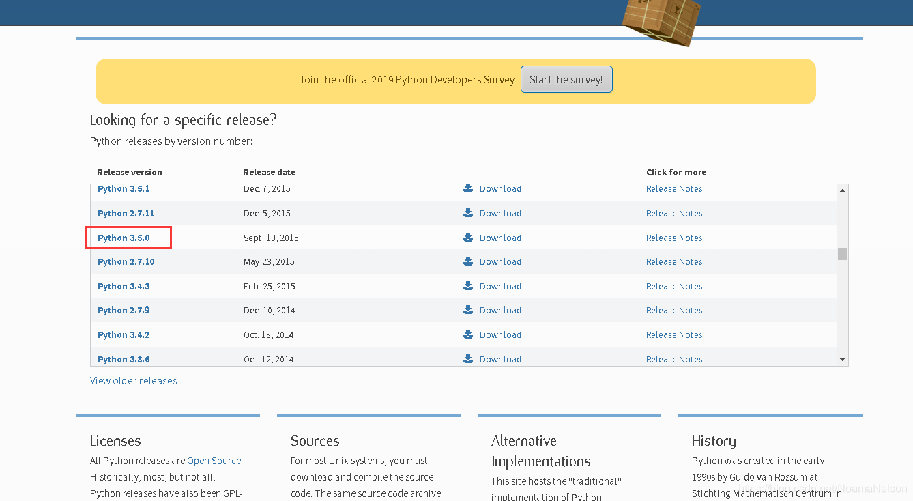
Task: Click the Sept. 13, 2015 release date
Action: (271, 238)
